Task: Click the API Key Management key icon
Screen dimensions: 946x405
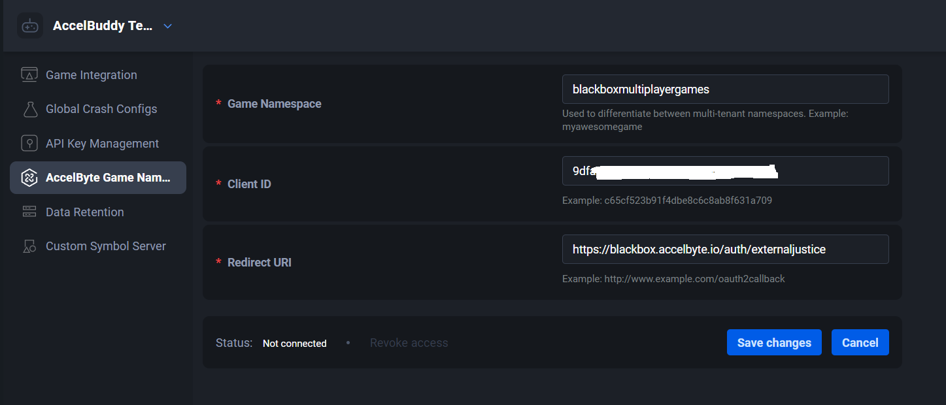Action: 29,143
